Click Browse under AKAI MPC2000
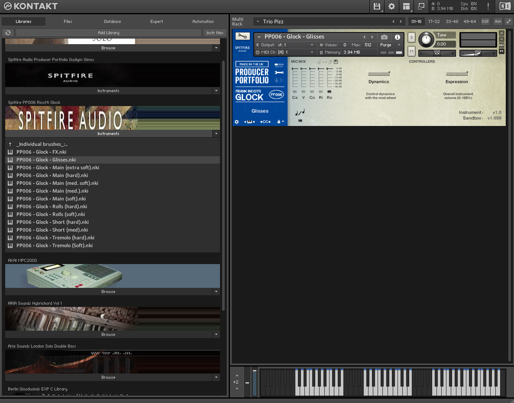This screenshot has height=403, width=514. [109, 292]
